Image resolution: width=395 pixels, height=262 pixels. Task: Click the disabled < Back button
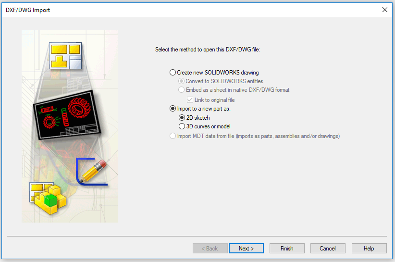pos(210,249)
